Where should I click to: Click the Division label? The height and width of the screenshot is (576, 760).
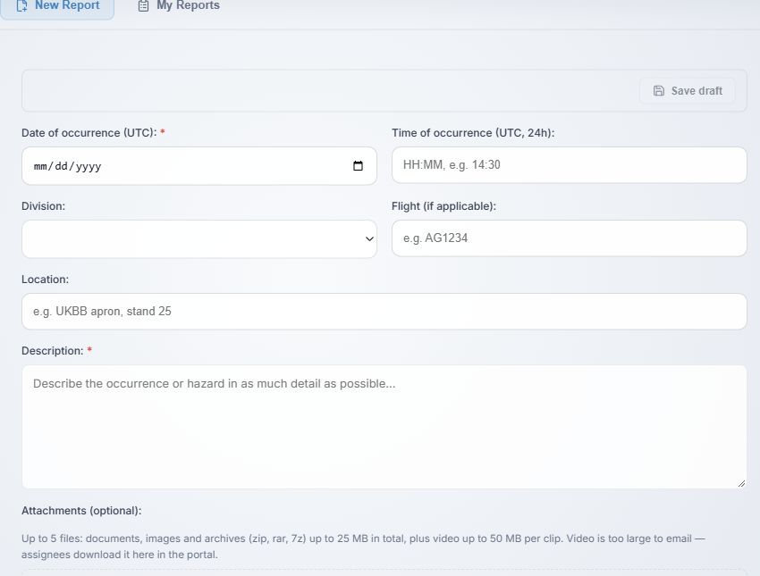click(43, 206)
